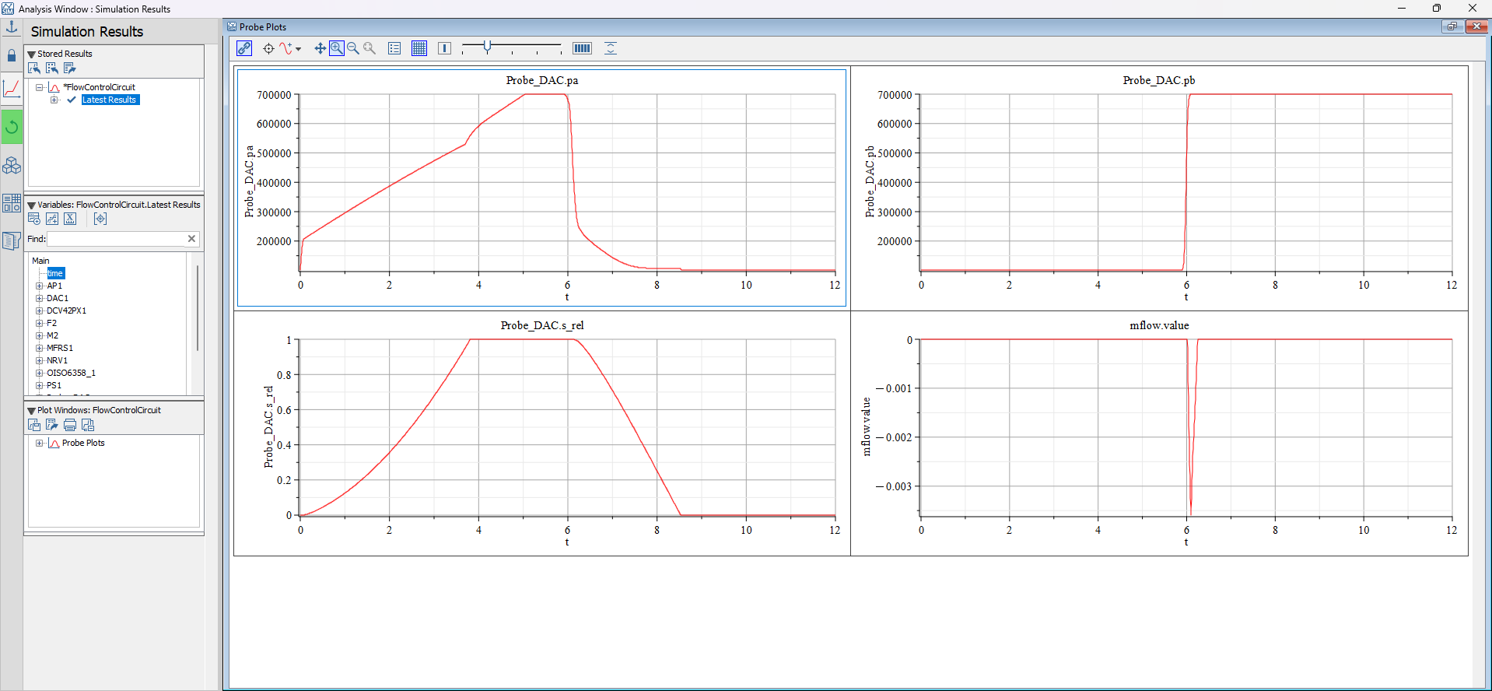The width and height of the screenshot is (1492, 691).
Task: Select the MFRS1 variable entry
Action: pyautogui.click(x=59, y=348)
